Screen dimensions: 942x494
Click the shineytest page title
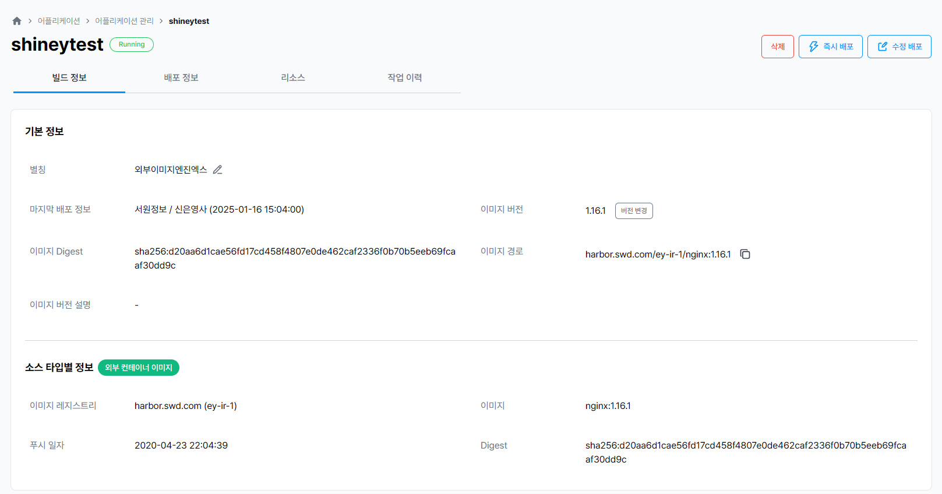coord(57,45)
